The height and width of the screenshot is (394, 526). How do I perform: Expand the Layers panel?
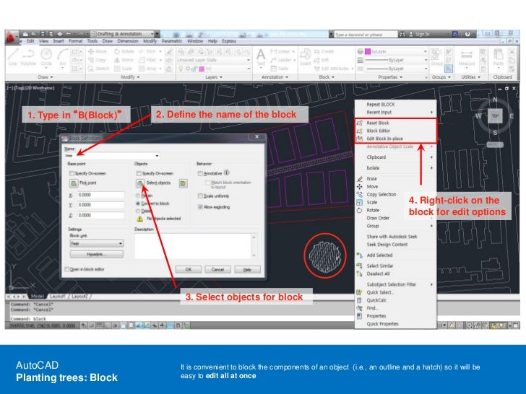214,77
